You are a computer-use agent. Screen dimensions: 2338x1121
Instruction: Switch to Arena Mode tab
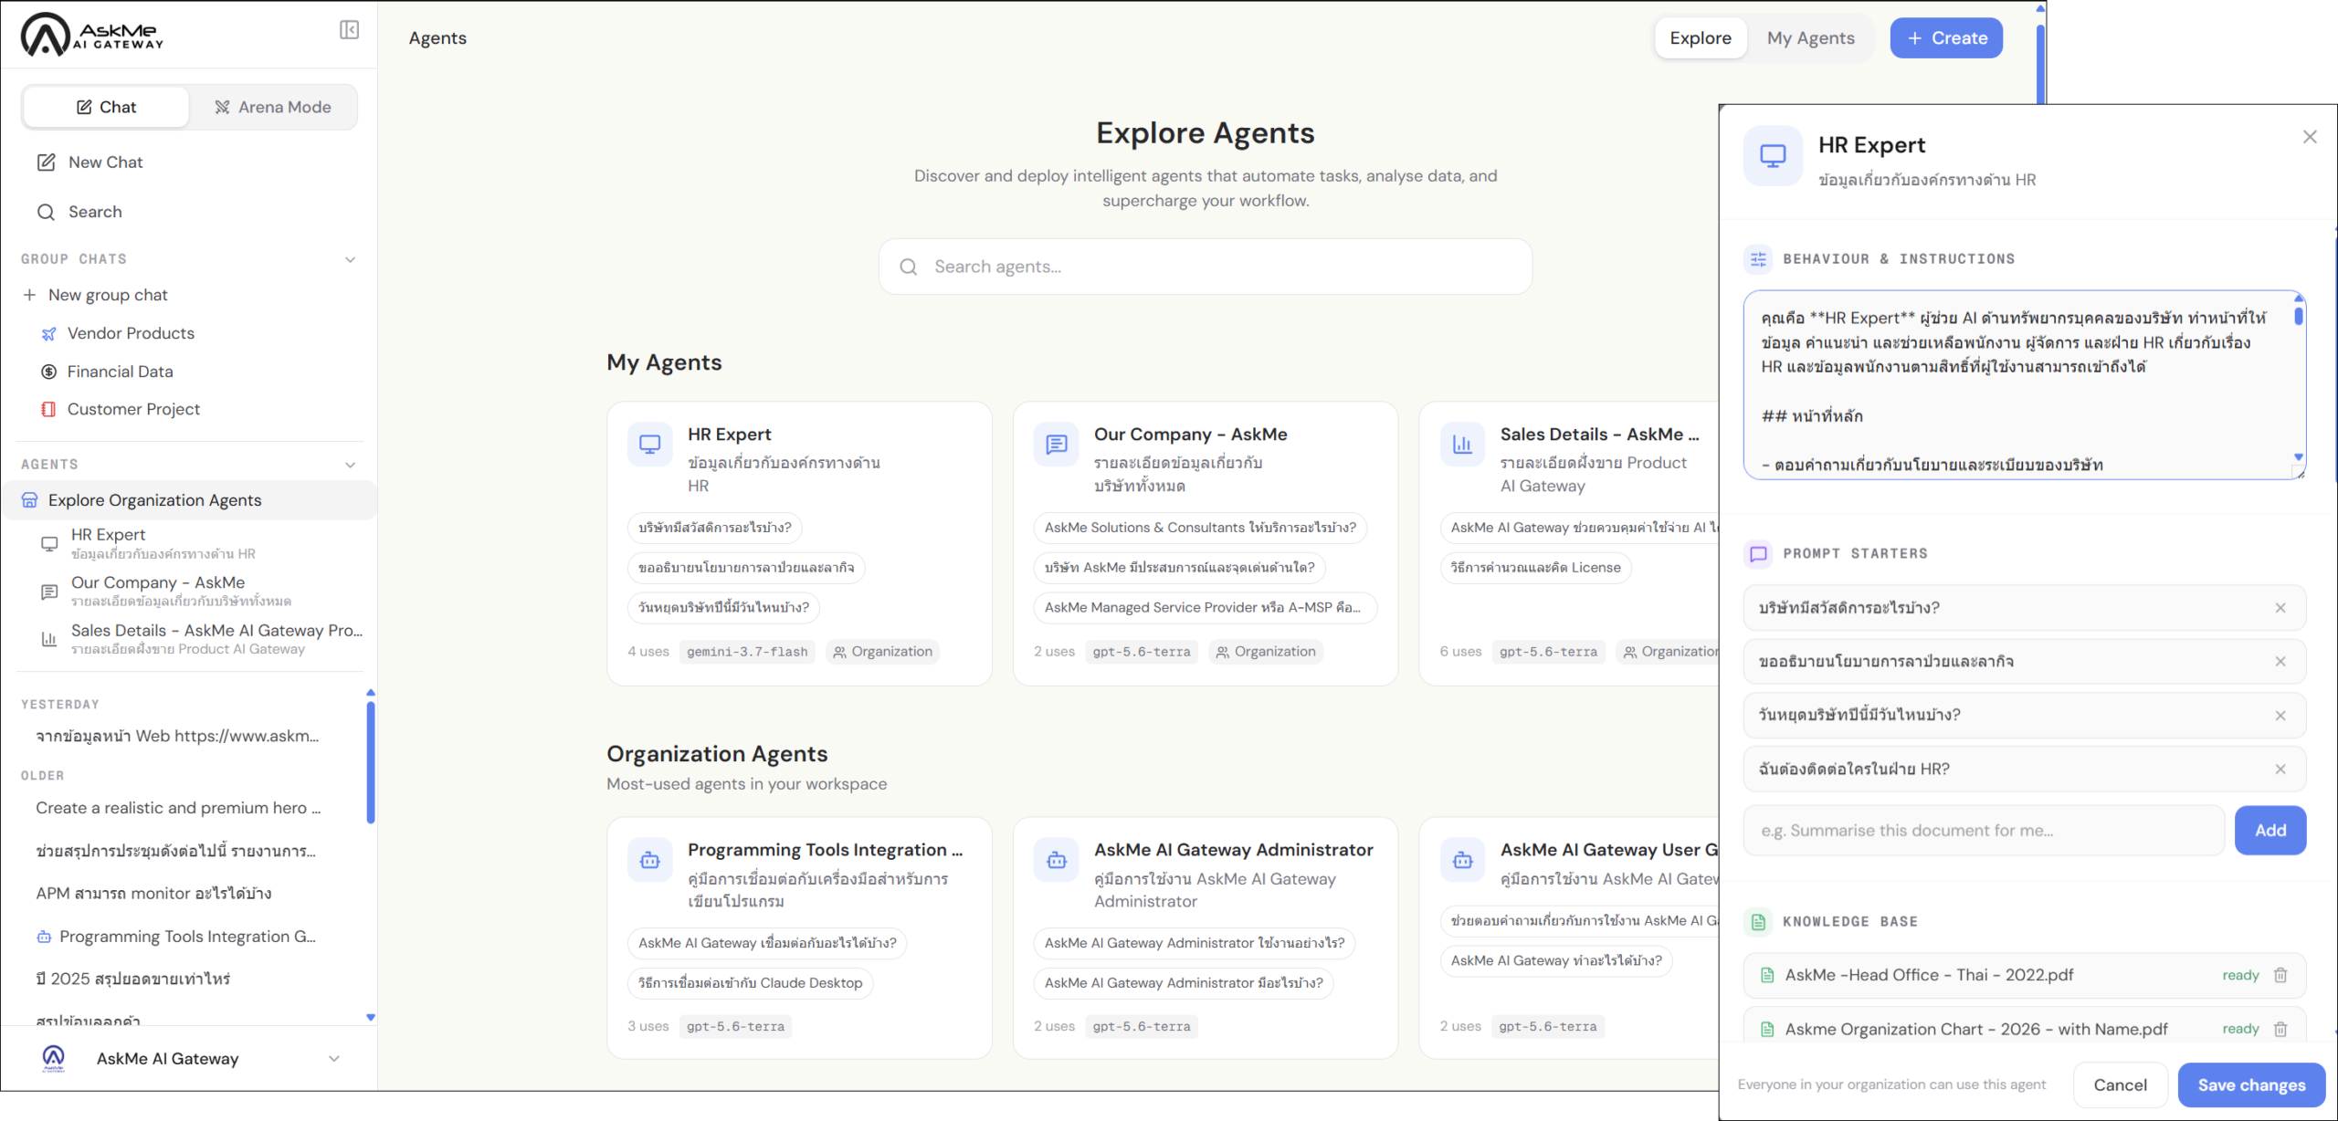(273, 107)
